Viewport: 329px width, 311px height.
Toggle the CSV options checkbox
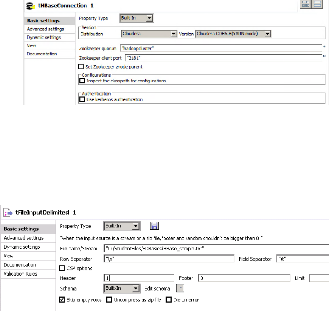[62, 268]
